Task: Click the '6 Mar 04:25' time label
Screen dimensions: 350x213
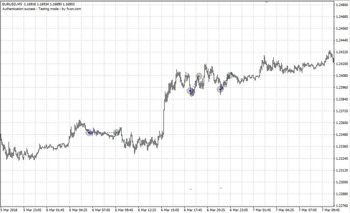Action: pos(78,210)
